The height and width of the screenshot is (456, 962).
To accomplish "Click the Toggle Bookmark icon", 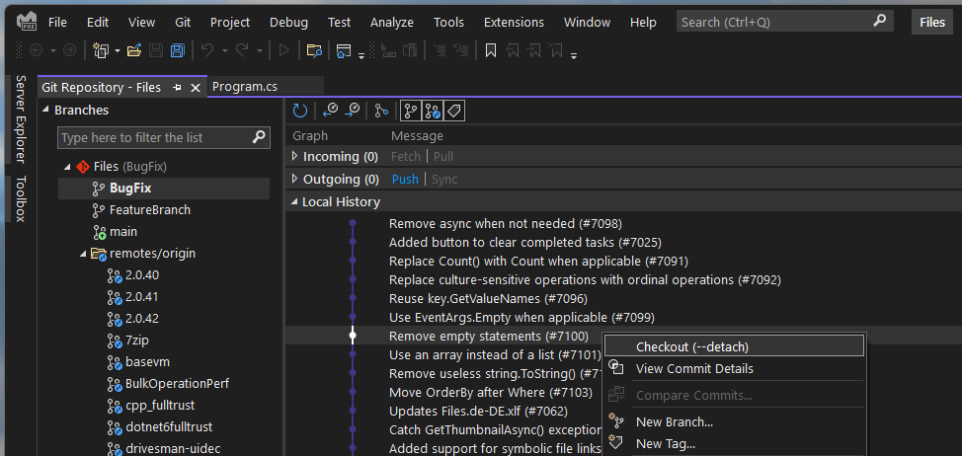I will (491, 51).
